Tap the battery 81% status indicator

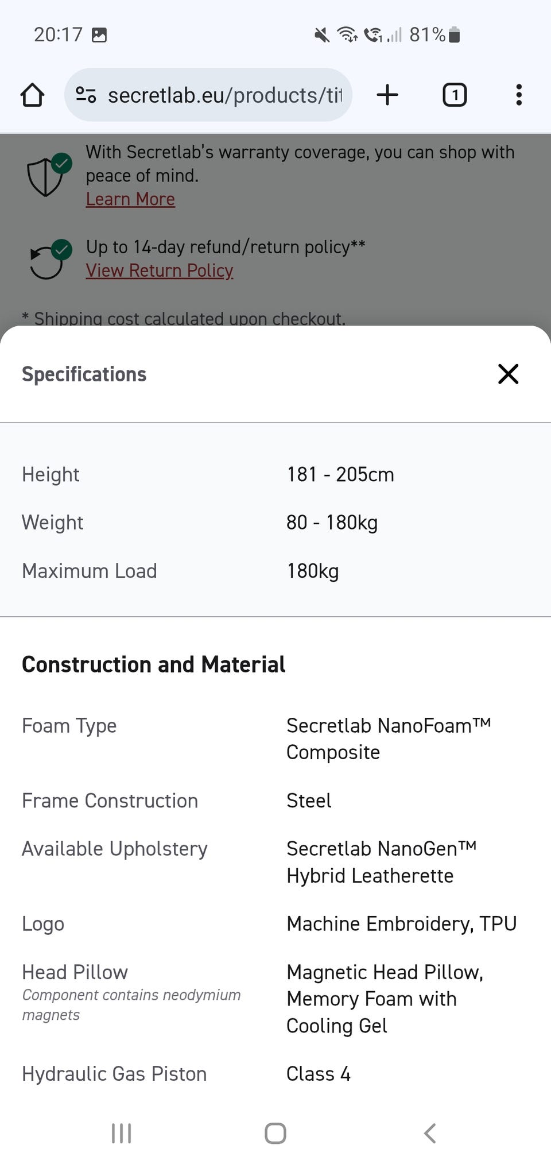point(434,35)
